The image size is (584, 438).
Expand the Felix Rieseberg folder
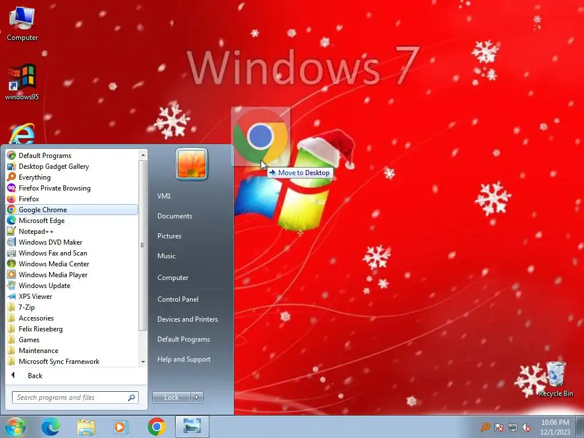coord(72,329)
